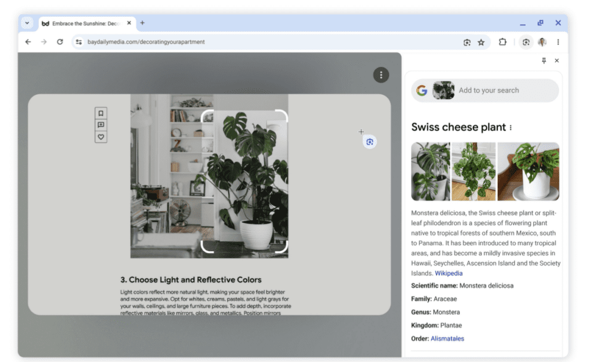The height and width of the screenshot is (362, 592).
Task: Expand the tab search dropdown arrow
Action: pos(27,23)
